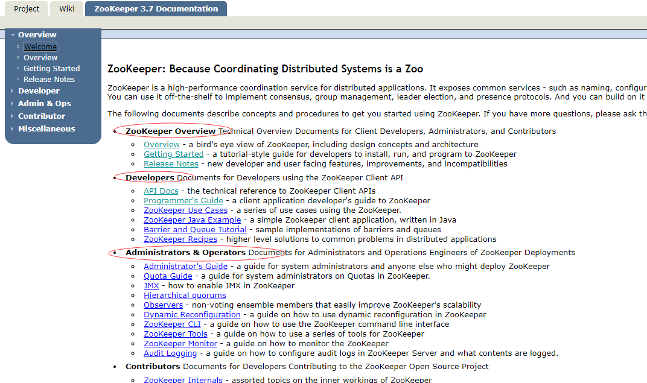The image size is (647, 383).
Task: Click the Overview section header label in the sidebar
Action: pyautogui.click(x=37, y=35)
